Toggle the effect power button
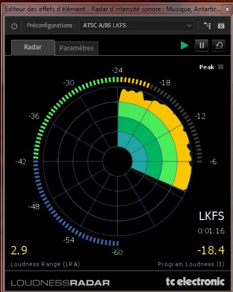Image resolution: width=233 pixels, height=292 pixels. coord(14,26)
